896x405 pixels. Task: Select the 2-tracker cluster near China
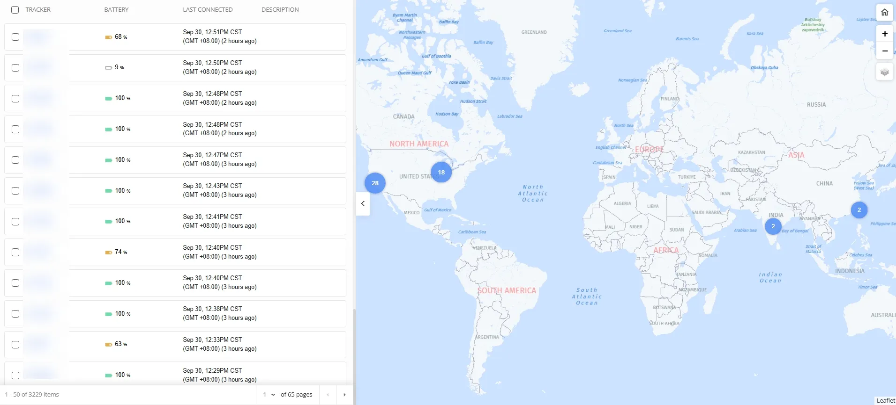pos(859,210)
